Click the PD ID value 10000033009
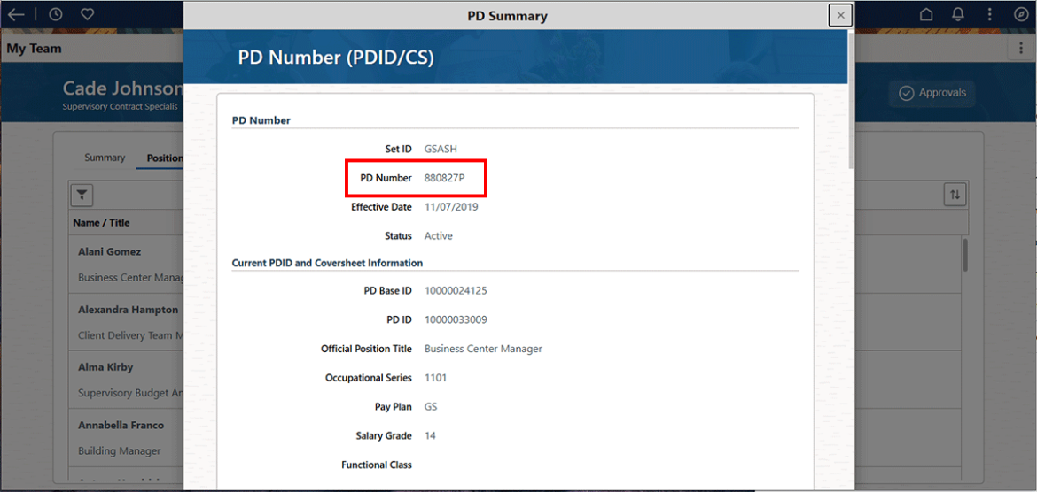 click(x=456, y=319)
